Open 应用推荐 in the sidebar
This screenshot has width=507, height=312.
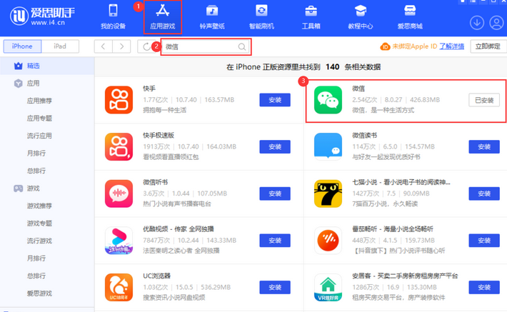pos(39,101)
